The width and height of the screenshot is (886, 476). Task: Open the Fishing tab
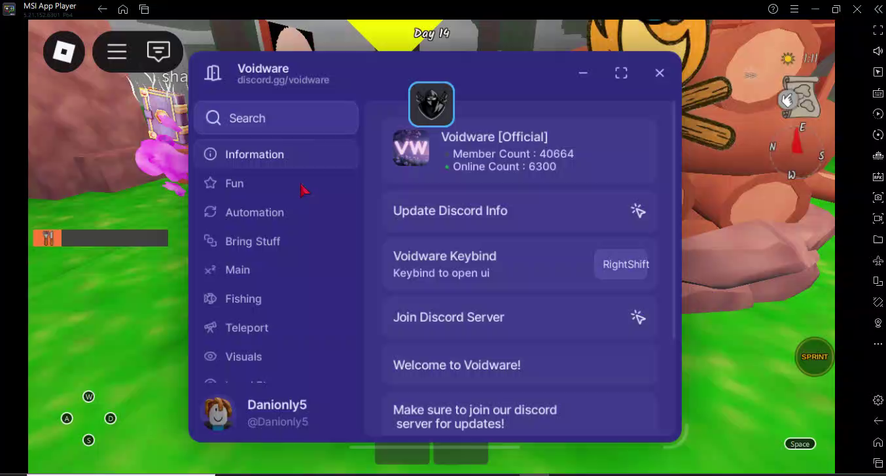click(276, 299)
